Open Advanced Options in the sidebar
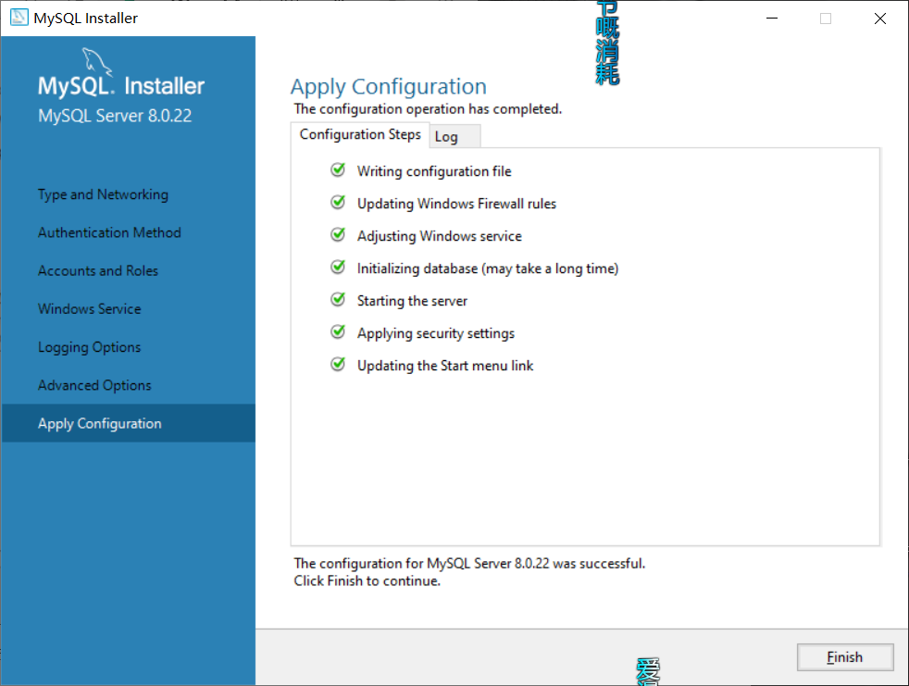Viewport: 909px width, 686px height. pos(94,386)
